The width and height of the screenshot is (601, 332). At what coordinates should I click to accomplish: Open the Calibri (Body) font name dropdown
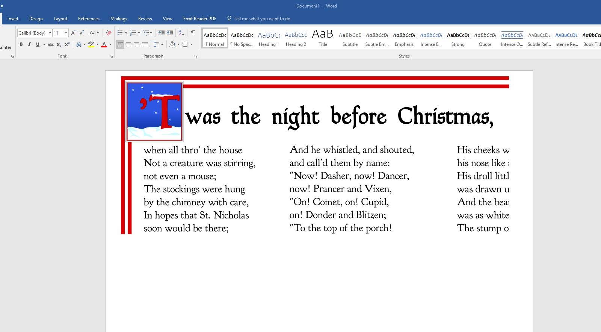click(x=50, y=33)
